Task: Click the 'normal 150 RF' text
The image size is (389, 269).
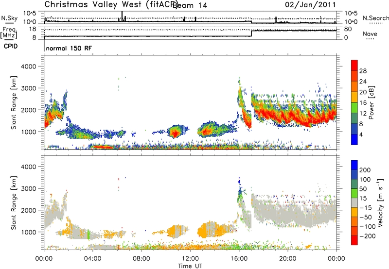Action: (69, 48)
